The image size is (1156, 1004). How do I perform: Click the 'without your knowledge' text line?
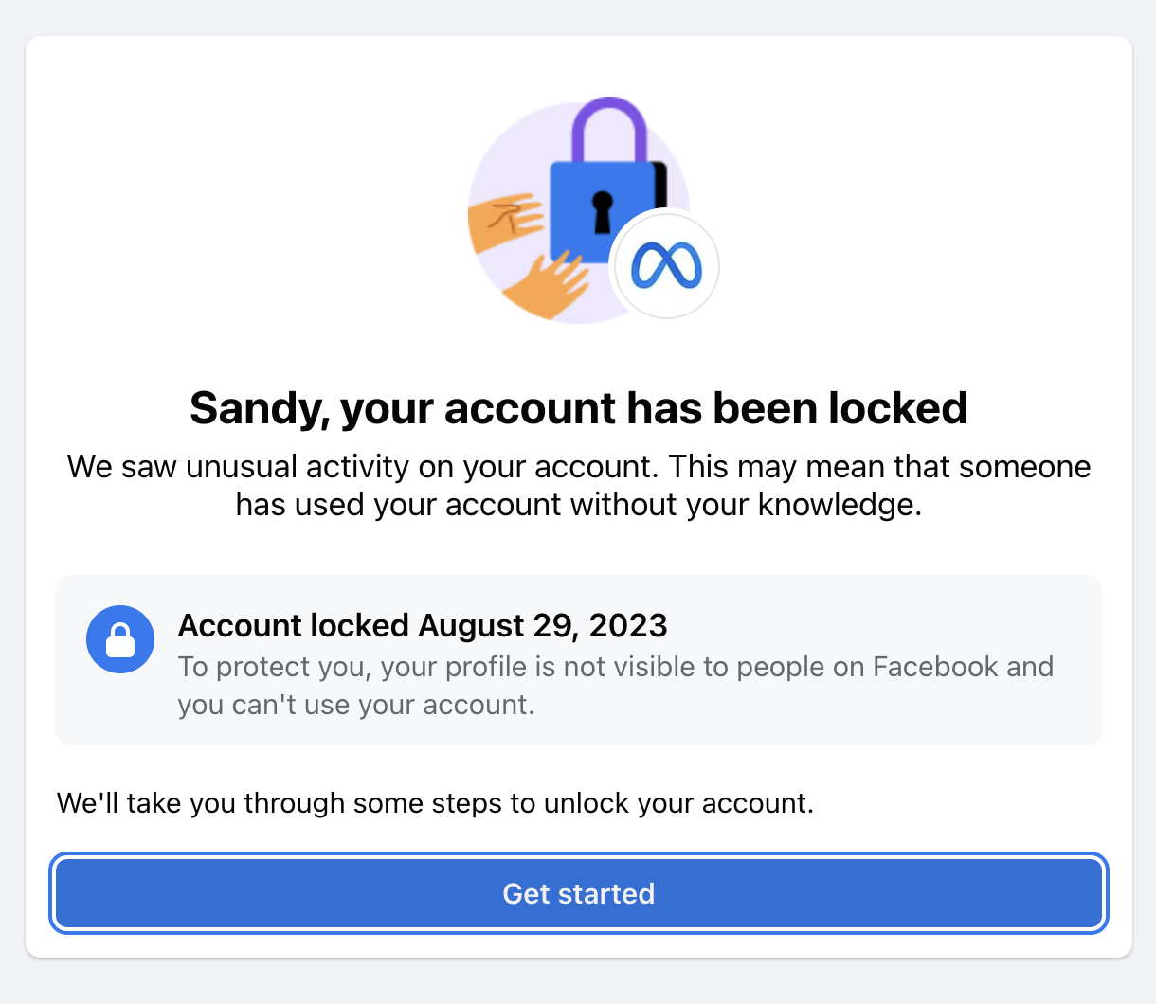click(578, 505)
